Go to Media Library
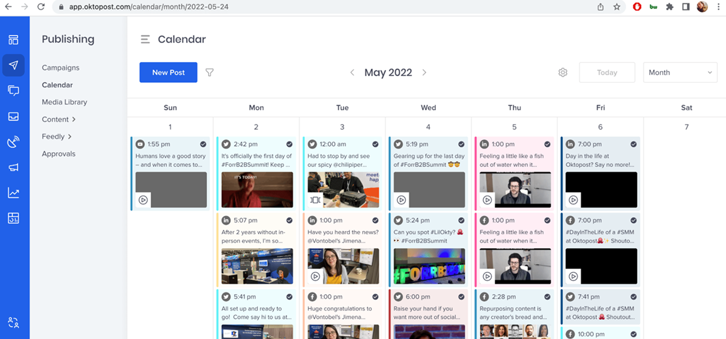This screenshot has height=339, width=726. (65, 102)
